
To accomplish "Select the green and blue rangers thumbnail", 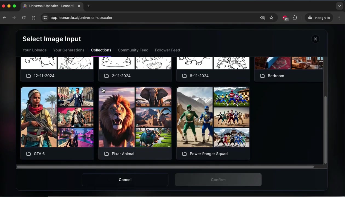I will tap(195, 117).
